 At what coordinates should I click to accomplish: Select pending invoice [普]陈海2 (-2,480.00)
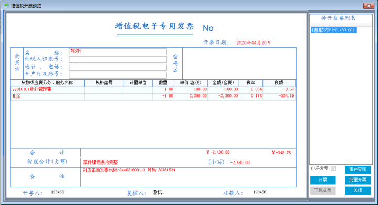point(334,30)
